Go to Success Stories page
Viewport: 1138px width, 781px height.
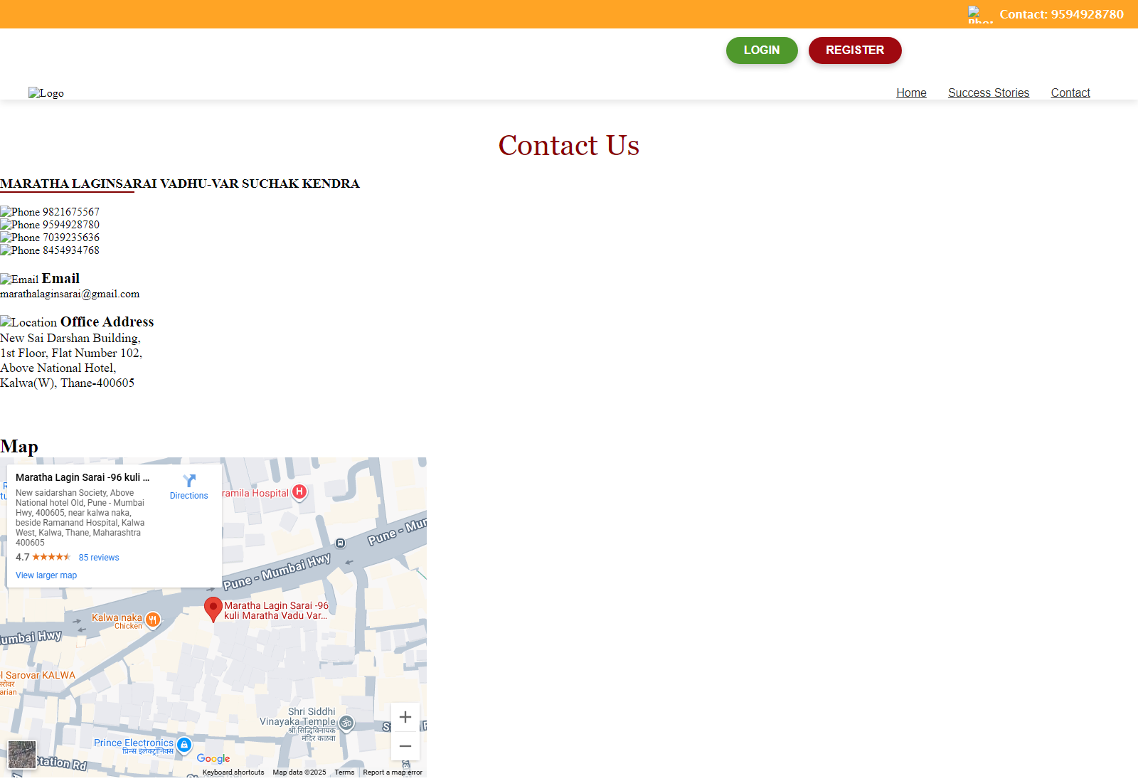pos(988,92)
